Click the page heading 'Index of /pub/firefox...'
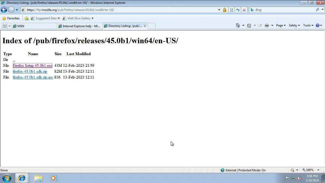The image size is (325, 183). [90, 41]
